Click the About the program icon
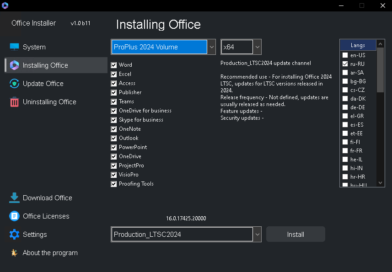Image resolution: width=392 pixels, height=272 pixels. pos(14,253)
